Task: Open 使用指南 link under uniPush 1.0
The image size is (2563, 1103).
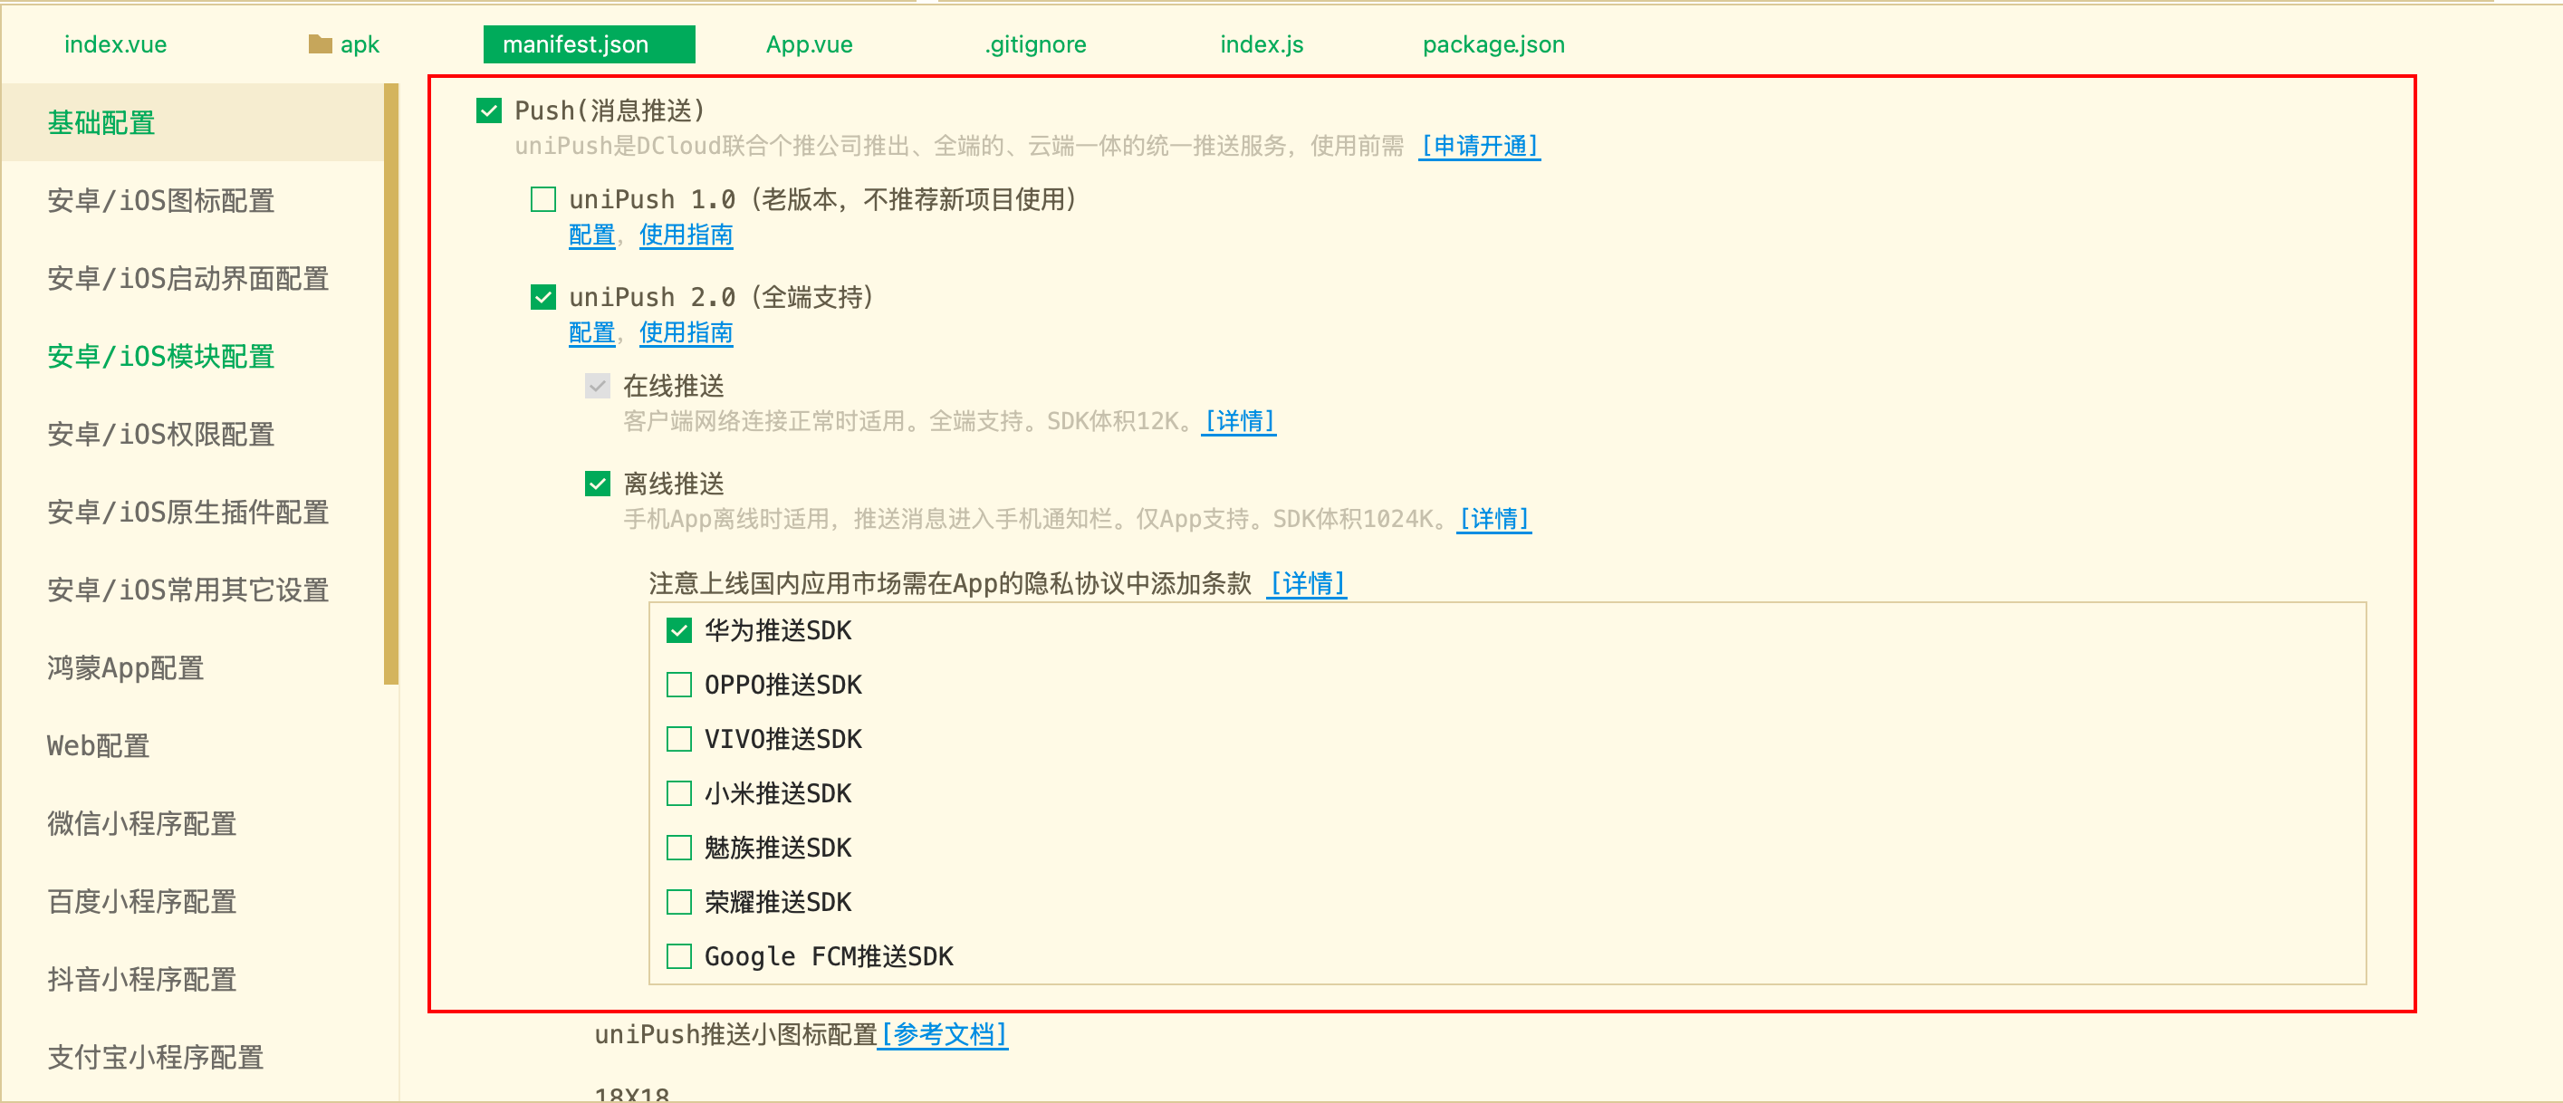Action: 686,235
